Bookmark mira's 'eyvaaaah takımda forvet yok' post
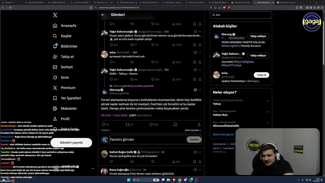Image resolution: width=325 pixels, height=183 pixels. coord(194,62)
